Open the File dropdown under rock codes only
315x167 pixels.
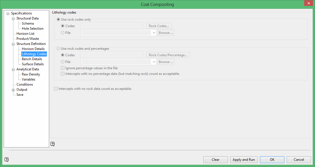[x=154, y=33]
